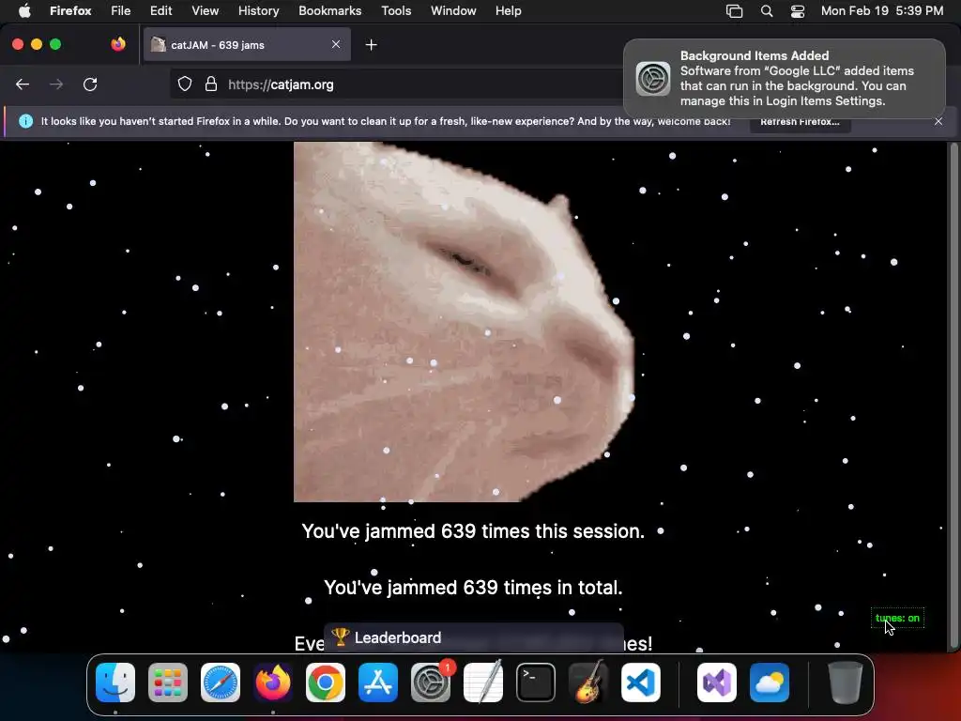Click the info icon in notification bar
This screenshot has height=721, width=961.
pos(25,121)
